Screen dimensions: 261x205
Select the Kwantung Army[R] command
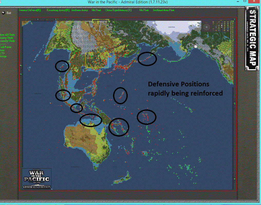(x=58, y=10)
